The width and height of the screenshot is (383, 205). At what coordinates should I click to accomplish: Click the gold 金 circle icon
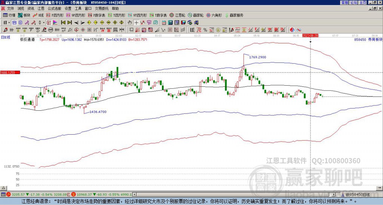[218, 30]
